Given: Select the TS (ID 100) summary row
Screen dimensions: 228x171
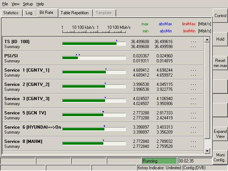Looking at the screenshot, I should pos(17,44).
